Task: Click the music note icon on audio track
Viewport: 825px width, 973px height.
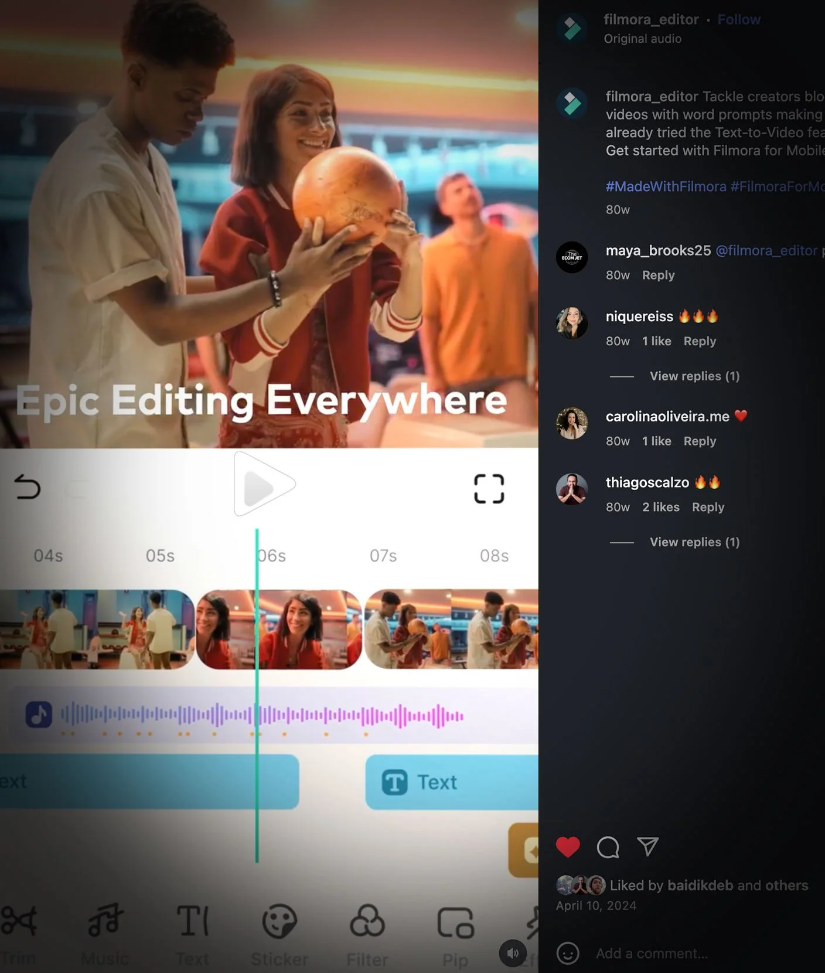Action: 39,715
